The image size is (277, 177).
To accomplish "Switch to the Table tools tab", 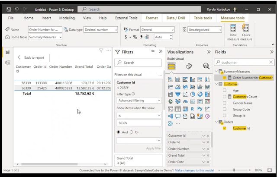I will (x=203, y=18).
